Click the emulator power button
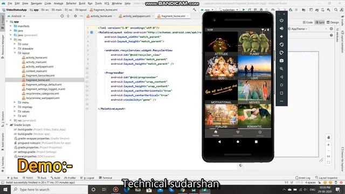Image resolution: width=345 pixels, height=194 pixels. pyautogui.click(x=281, y=20)
